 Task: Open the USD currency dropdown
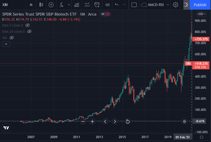pos(201,14)
